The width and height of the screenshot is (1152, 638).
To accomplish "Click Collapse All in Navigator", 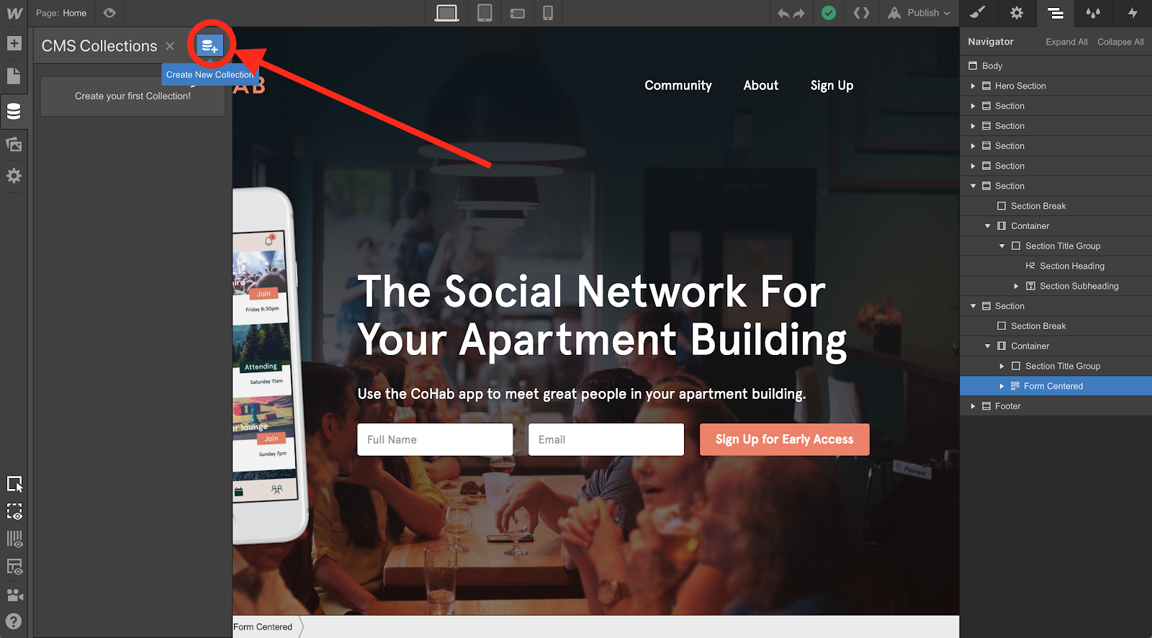I will coord(1120,42).
